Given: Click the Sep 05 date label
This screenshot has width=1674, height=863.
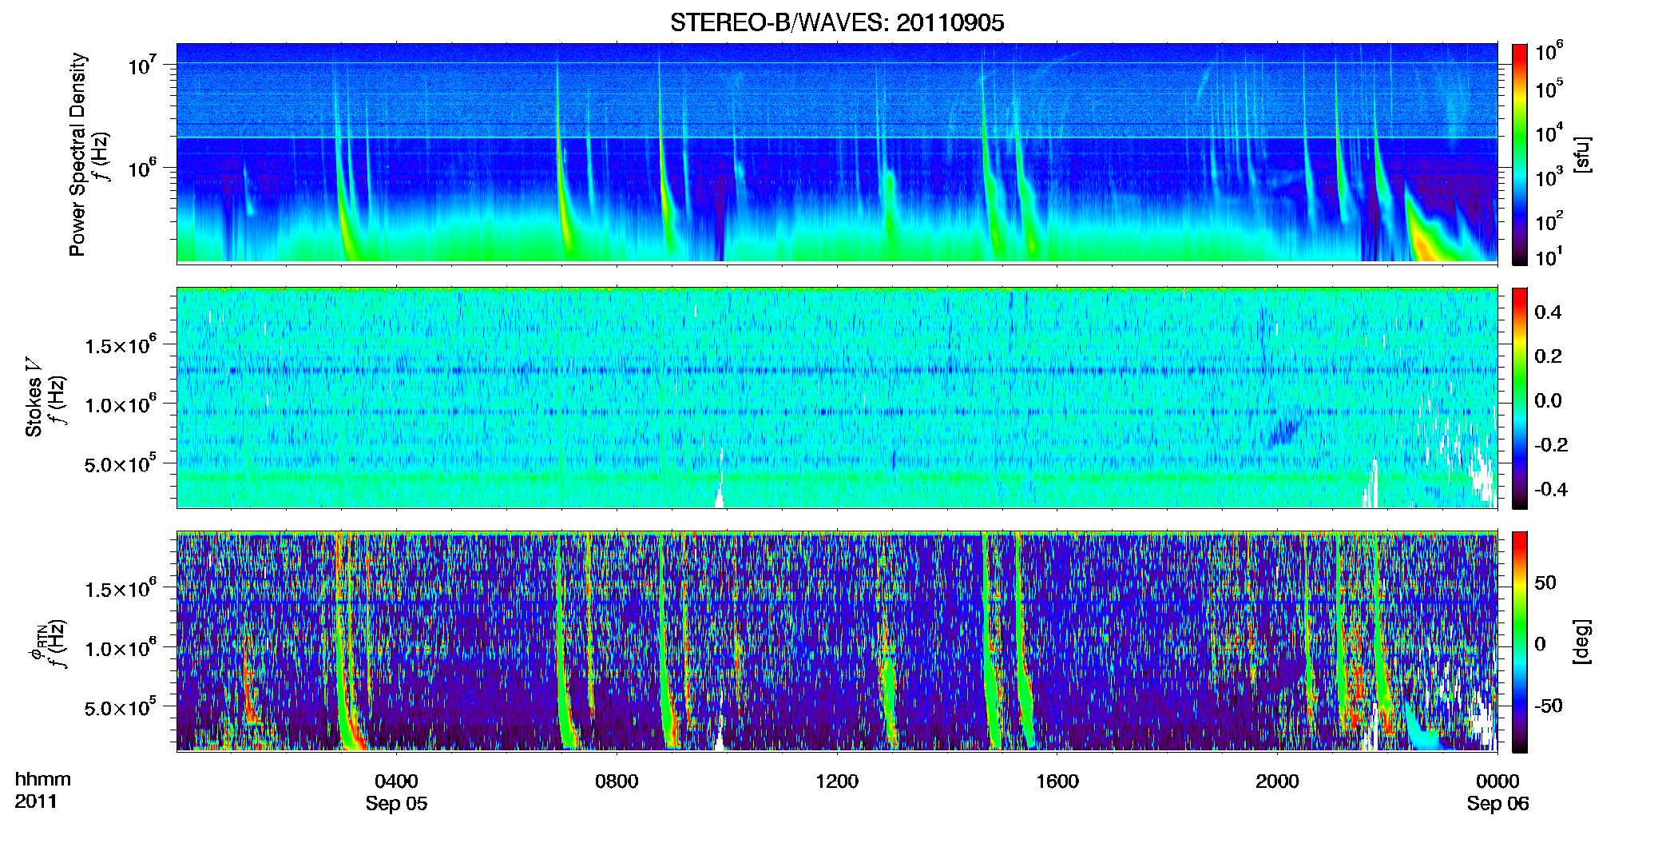Looking at the screenshot, I should (x=396, y=804).
